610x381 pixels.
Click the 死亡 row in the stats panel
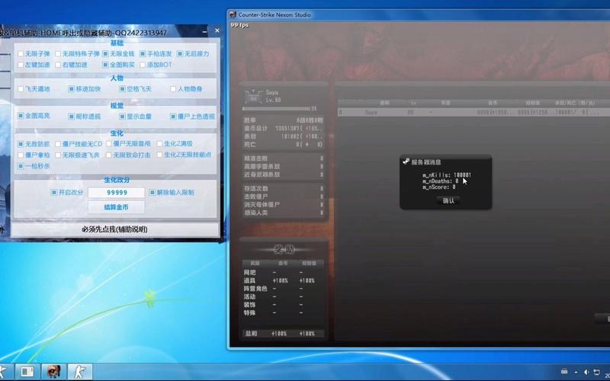[284, 145]
